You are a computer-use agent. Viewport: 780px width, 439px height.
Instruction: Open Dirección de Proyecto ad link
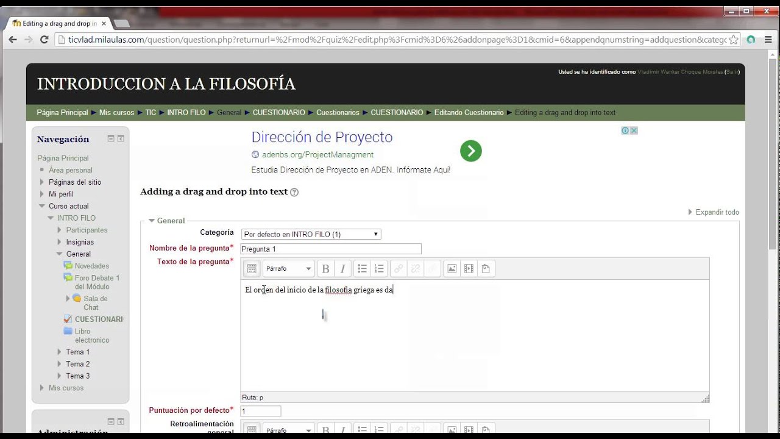click(x=322, y=137)
